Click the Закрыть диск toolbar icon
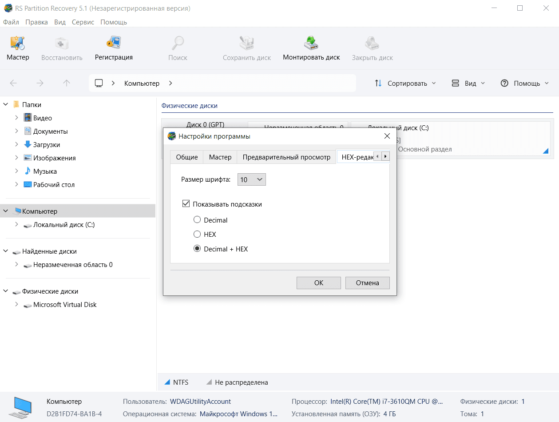559x422 pixels. pos(372,48)
